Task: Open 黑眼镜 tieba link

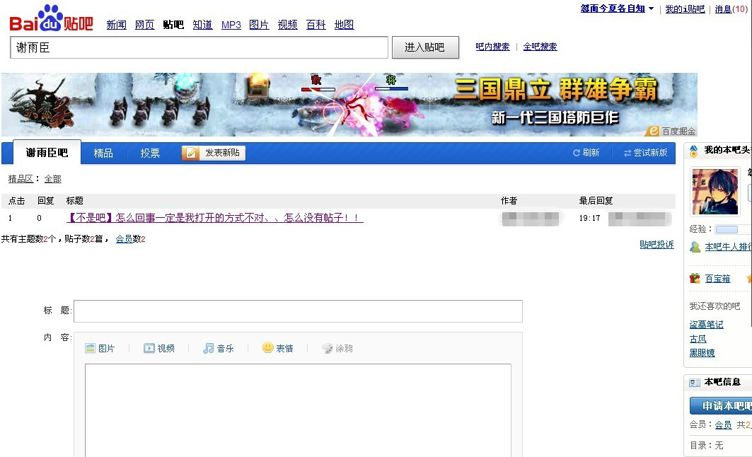Action: click(702, 353)
